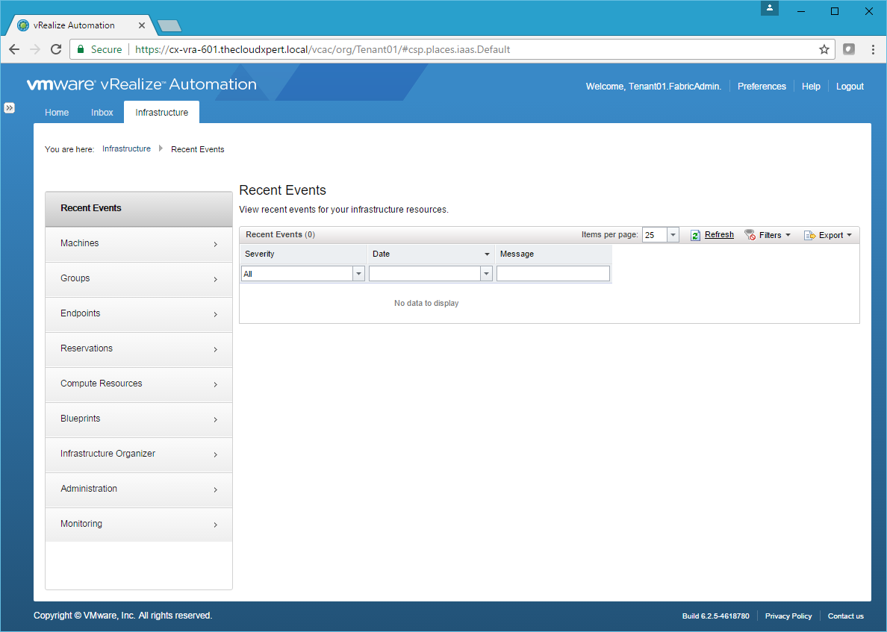The height and width of the screenshot is (632, 887).
Task: Open the Items per page dropdown
Action: [673, 235]
